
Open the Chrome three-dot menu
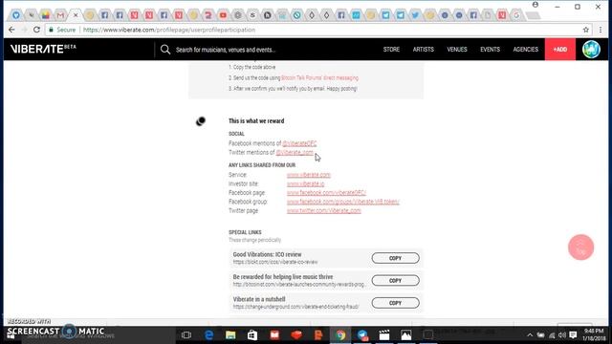point(601,30)
